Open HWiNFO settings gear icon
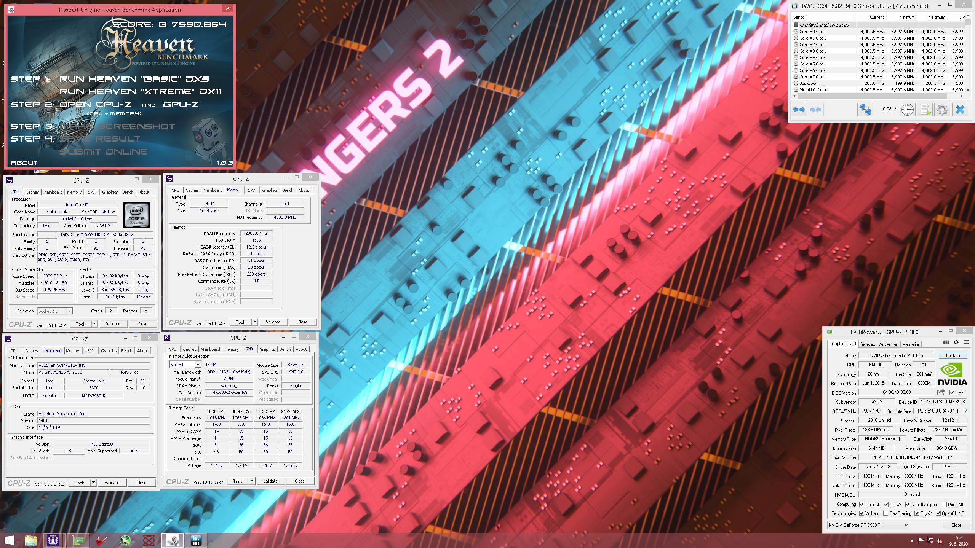This screenshot has width=975, height=548. tap(942, 110)
